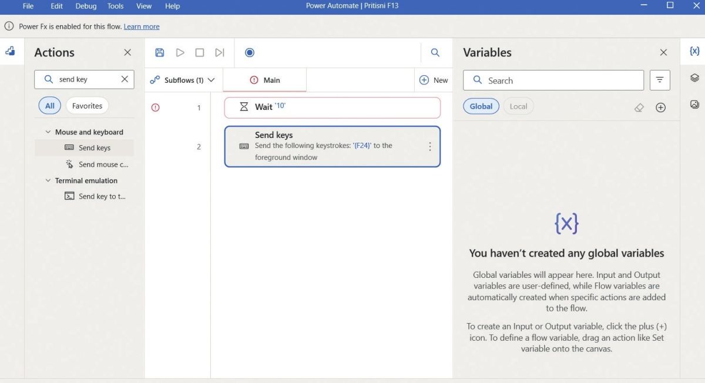Open the Edit menu
Screen dimensions: 705x383
[x=56, y=6]
